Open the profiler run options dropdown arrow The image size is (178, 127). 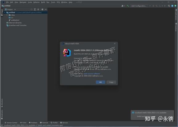(x=162, y=6)
